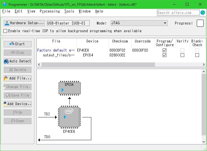Click checksum value '000CDF02'
This screenshot has width=207, height=151.
[x=117, y=50]
